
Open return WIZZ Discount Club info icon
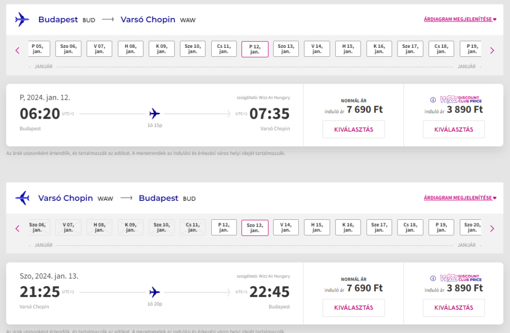pos(433,278)
